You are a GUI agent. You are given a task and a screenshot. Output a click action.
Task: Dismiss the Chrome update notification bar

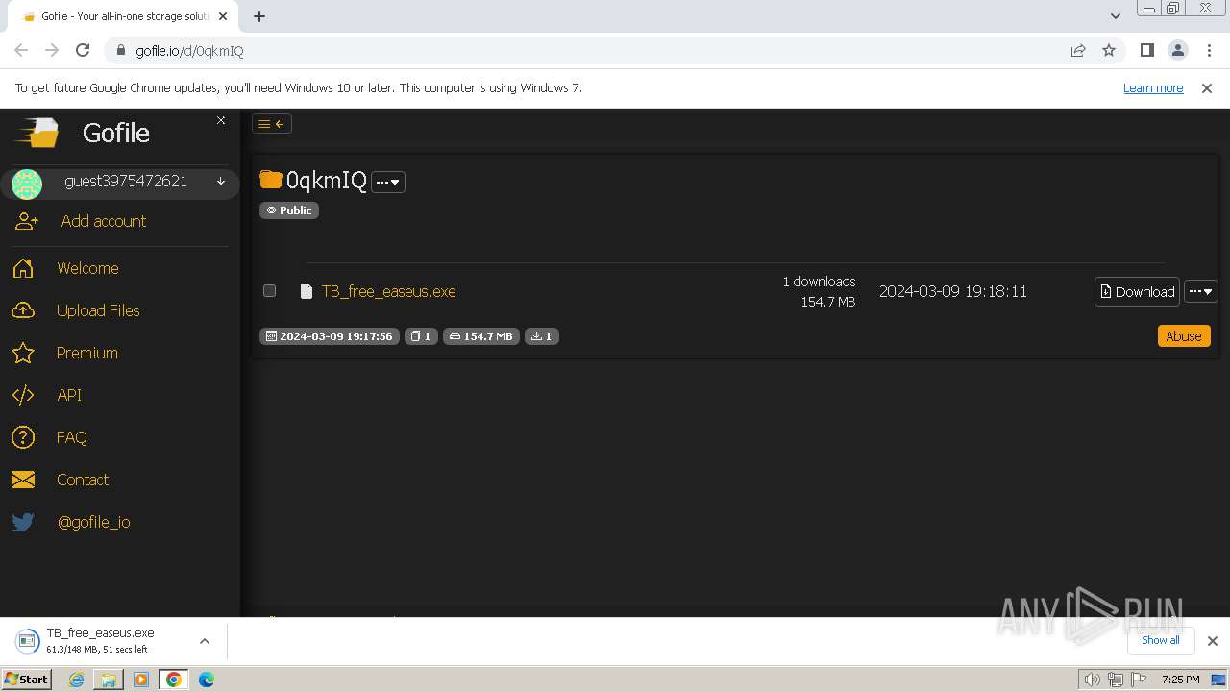(x=1207, y=87)
